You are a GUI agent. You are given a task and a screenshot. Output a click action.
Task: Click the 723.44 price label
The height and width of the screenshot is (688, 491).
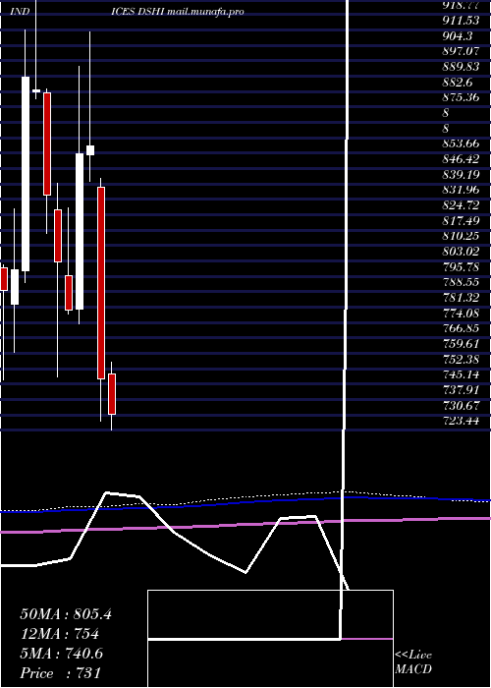[x=461, y=421]
